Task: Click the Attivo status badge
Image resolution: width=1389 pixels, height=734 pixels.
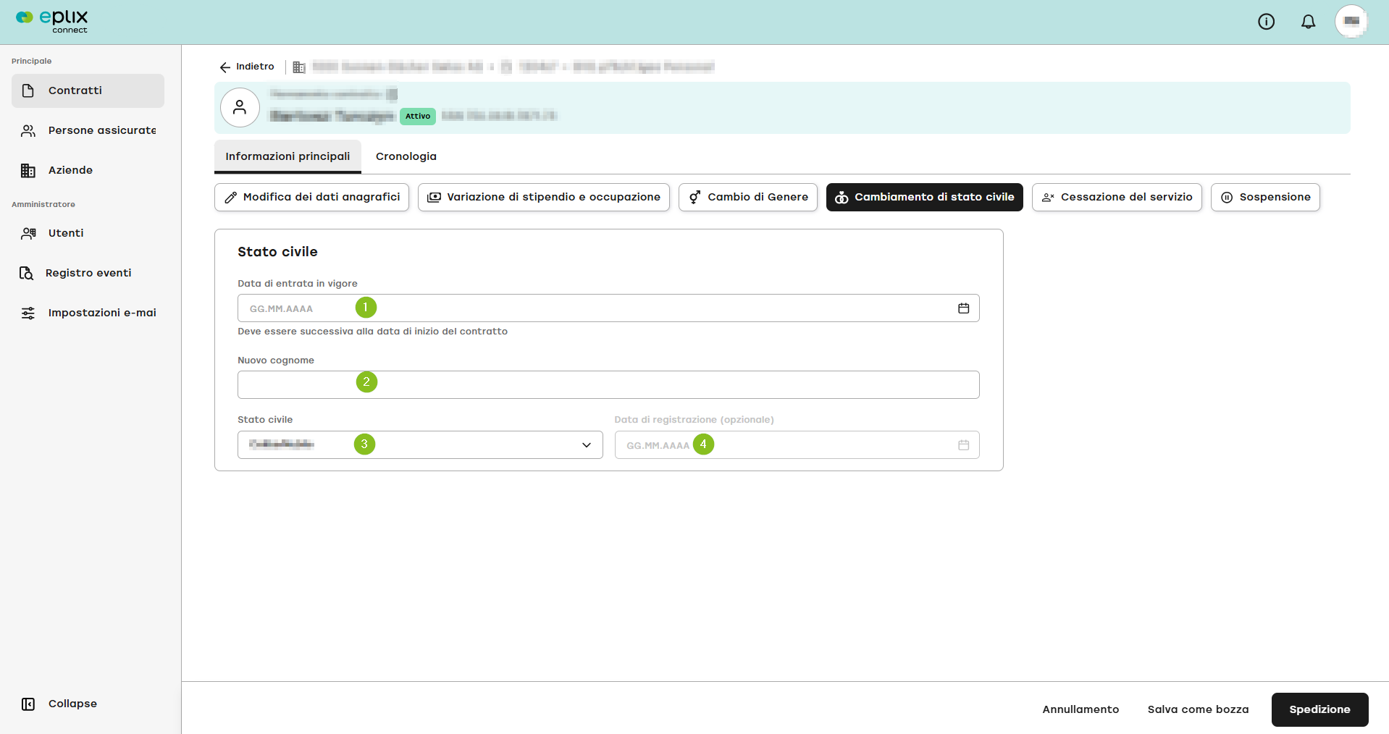Action: 418,116
